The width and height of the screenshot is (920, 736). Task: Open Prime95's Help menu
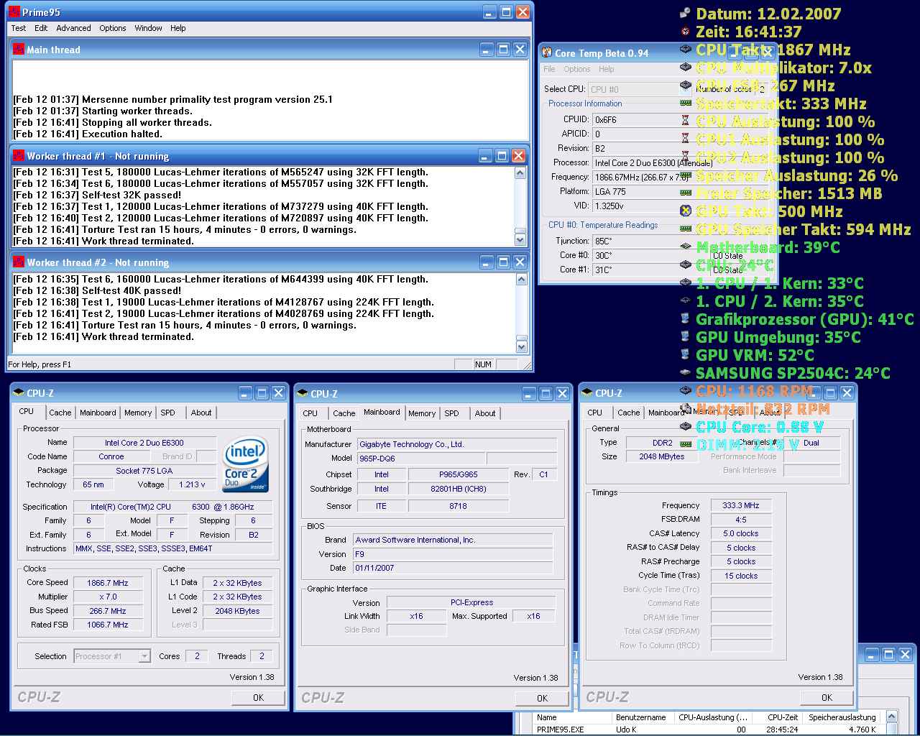coord(178,28)
